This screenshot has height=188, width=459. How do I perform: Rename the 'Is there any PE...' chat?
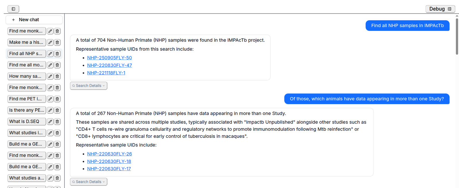[x=50, y=110]
